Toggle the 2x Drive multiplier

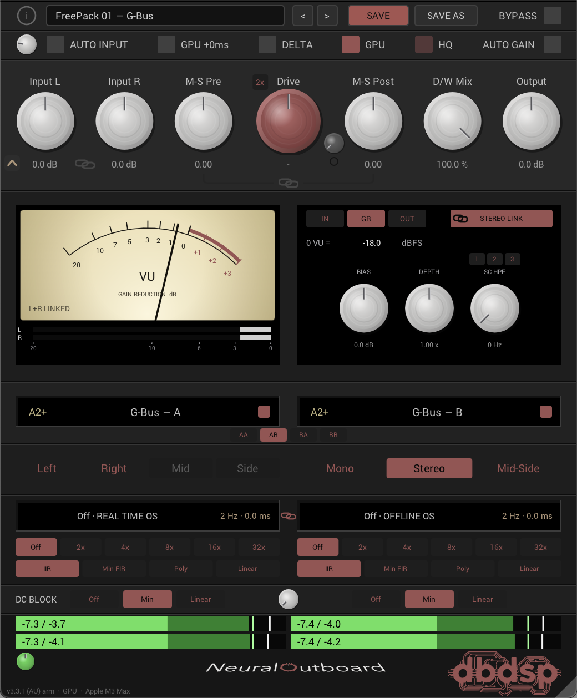260,82
